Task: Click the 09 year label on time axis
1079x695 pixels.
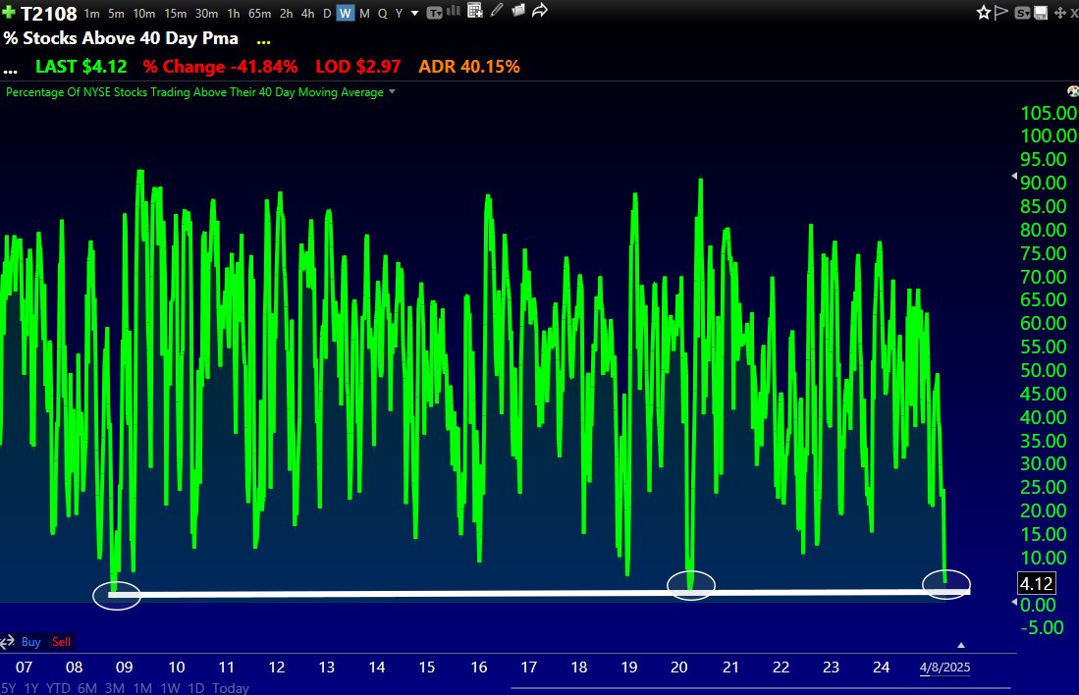Action: pyautogui.click(x=124, y=667)
